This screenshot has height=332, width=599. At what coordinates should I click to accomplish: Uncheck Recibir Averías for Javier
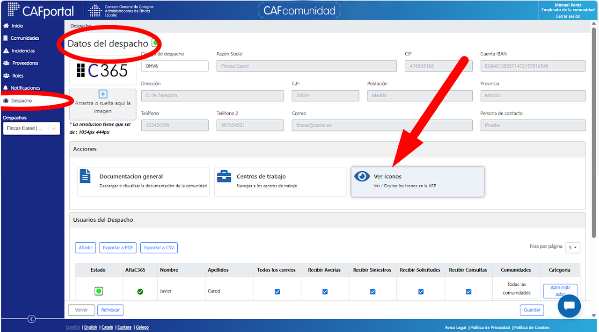[325, 291]
